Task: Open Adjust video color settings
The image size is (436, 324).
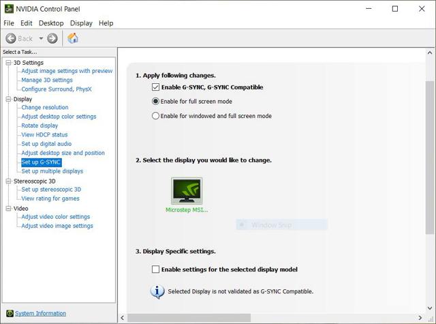Action: pos(56,217)
